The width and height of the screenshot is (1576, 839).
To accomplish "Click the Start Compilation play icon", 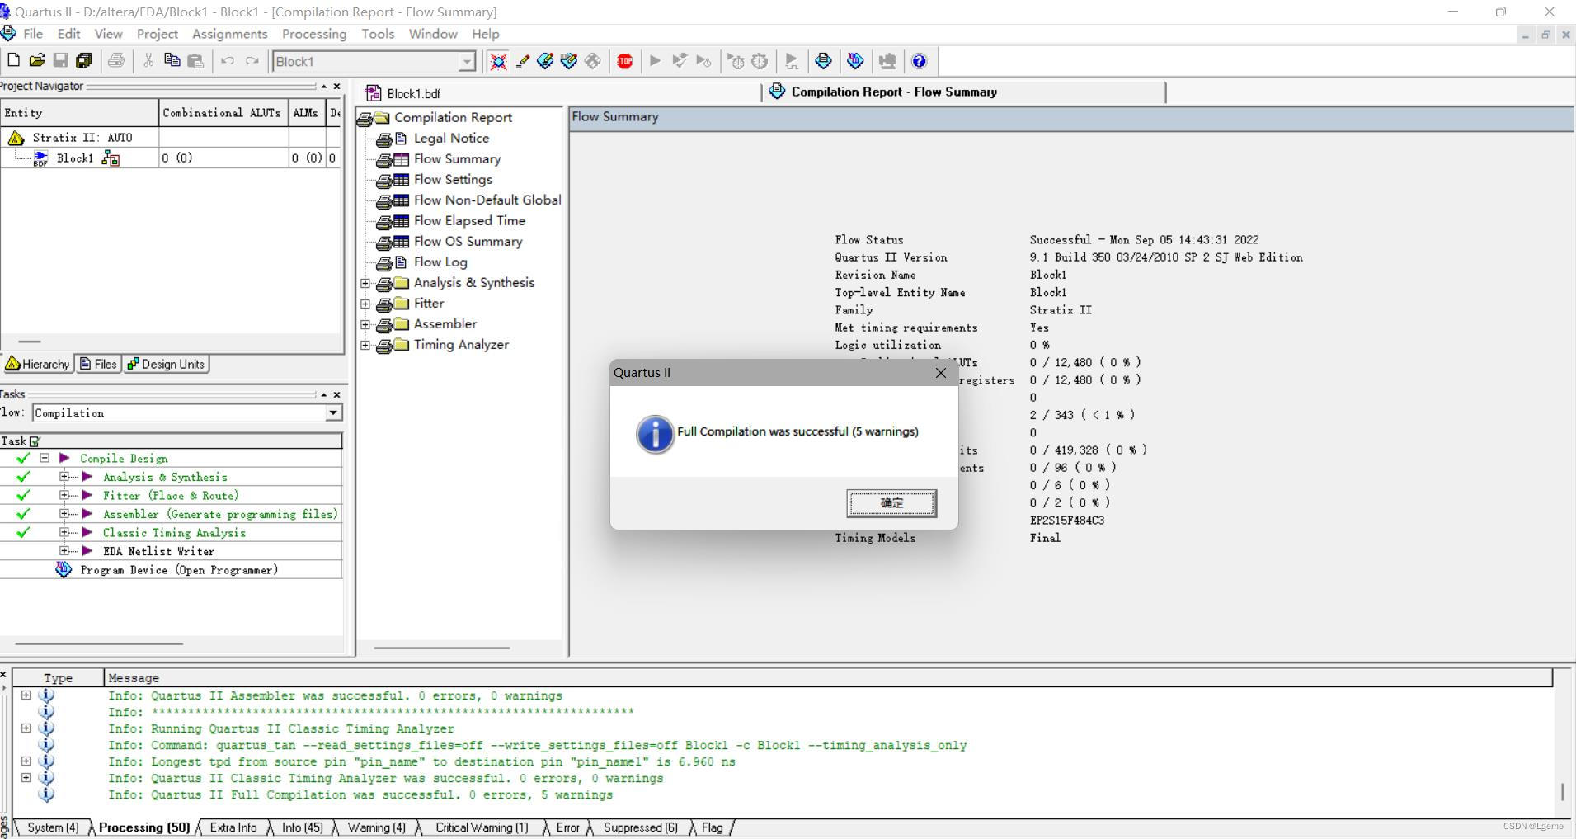I will click(655, 61).
